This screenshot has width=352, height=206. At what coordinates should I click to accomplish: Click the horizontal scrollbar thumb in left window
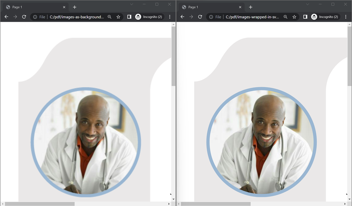pos(40,204)
